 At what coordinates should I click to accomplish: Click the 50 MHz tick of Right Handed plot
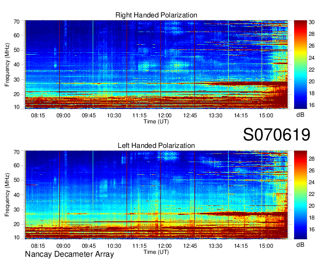point(16,50)
